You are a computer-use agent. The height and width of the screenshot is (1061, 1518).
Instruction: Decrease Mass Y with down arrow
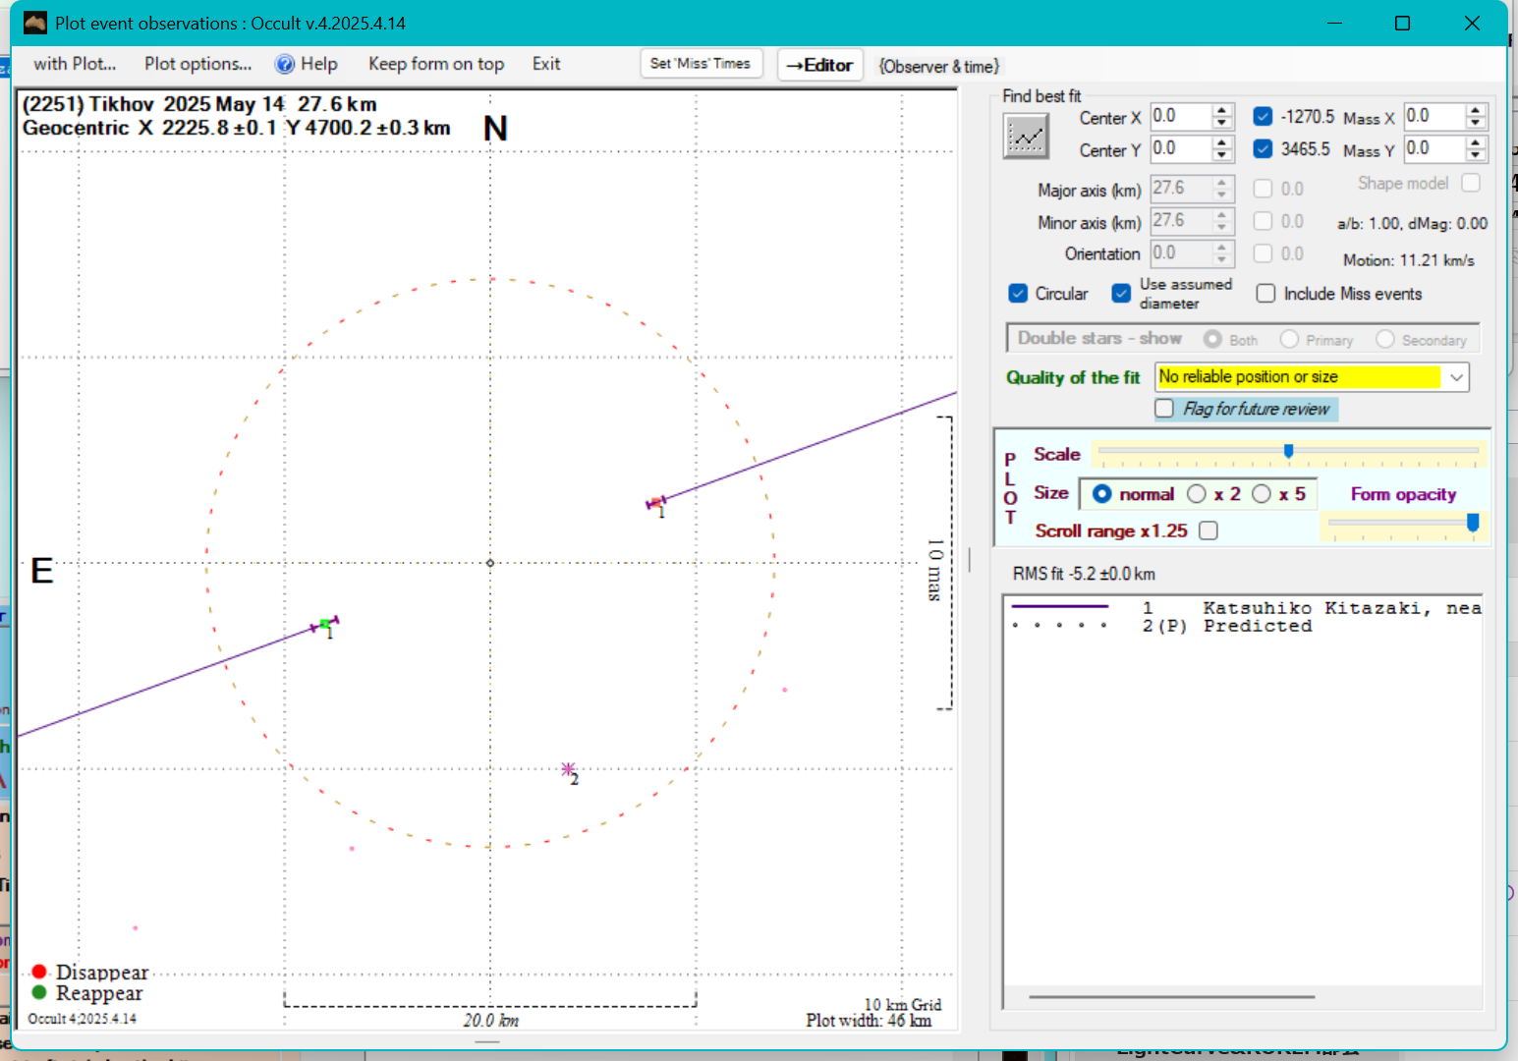point(1476,155)
